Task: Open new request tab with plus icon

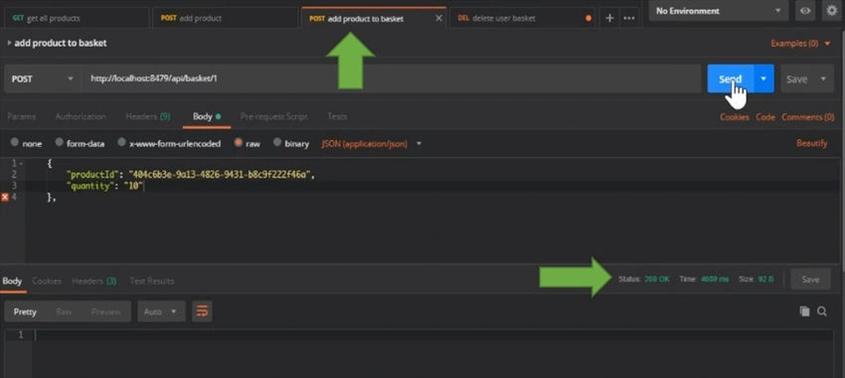Action: (609, 18)
